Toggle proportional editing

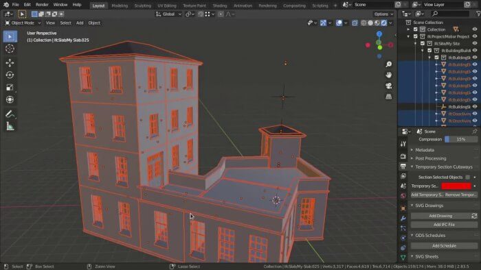point(221,14)
